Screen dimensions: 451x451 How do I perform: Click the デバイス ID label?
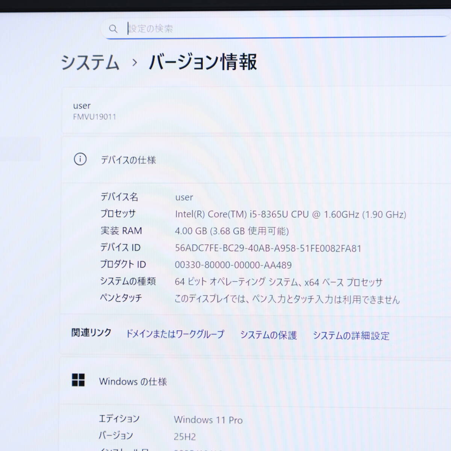tap(120, 247)
